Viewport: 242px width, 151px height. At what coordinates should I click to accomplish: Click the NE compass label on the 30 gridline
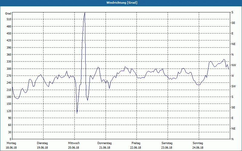pos(233,129)
